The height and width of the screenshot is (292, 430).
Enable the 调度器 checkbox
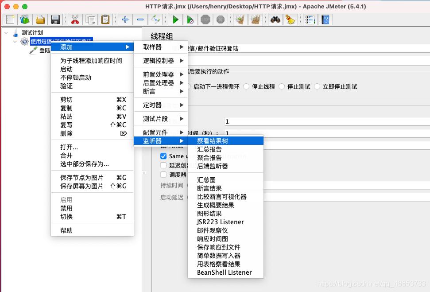[163, 175]
